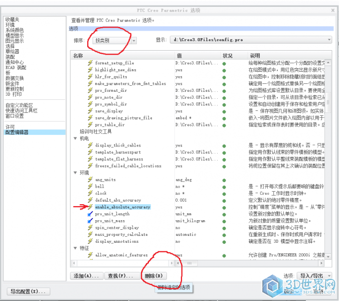Open 自定义功能区 page

tap(19, 105)
